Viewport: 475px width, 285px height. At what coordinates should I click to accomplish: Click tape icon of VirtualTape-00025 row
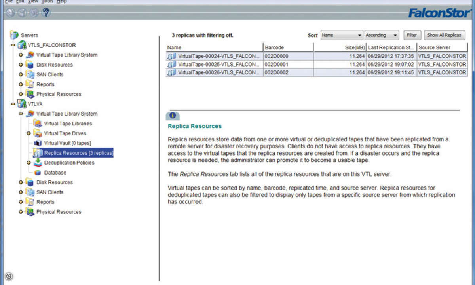pyautogui.click(x=172, y=64)
